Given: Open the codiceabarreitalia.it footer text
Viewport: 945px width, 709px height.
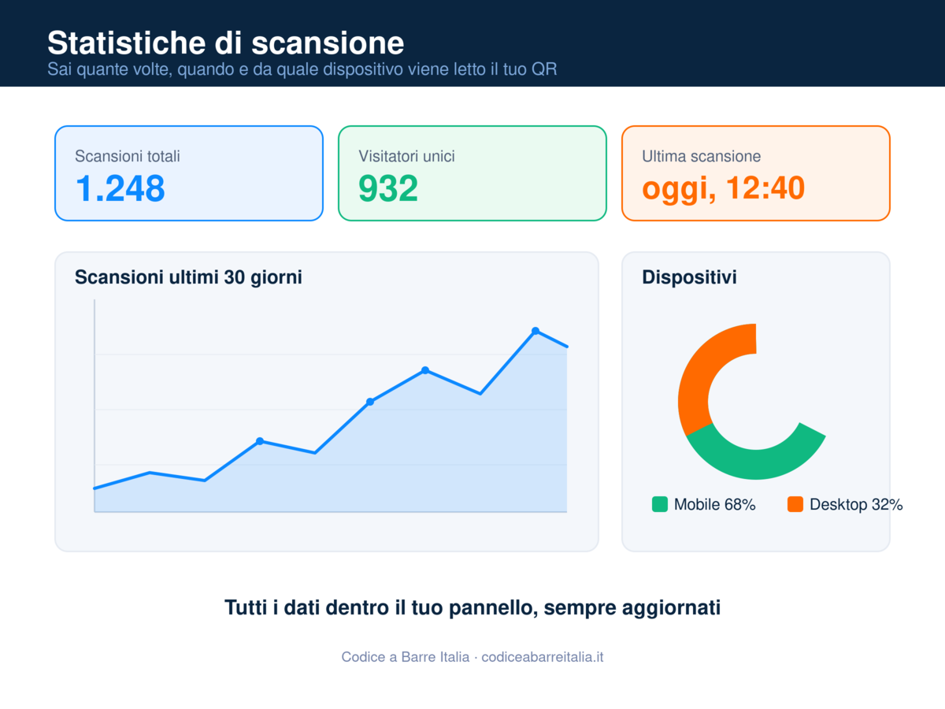Looking at the screenshot, I should tap(543, 656).
